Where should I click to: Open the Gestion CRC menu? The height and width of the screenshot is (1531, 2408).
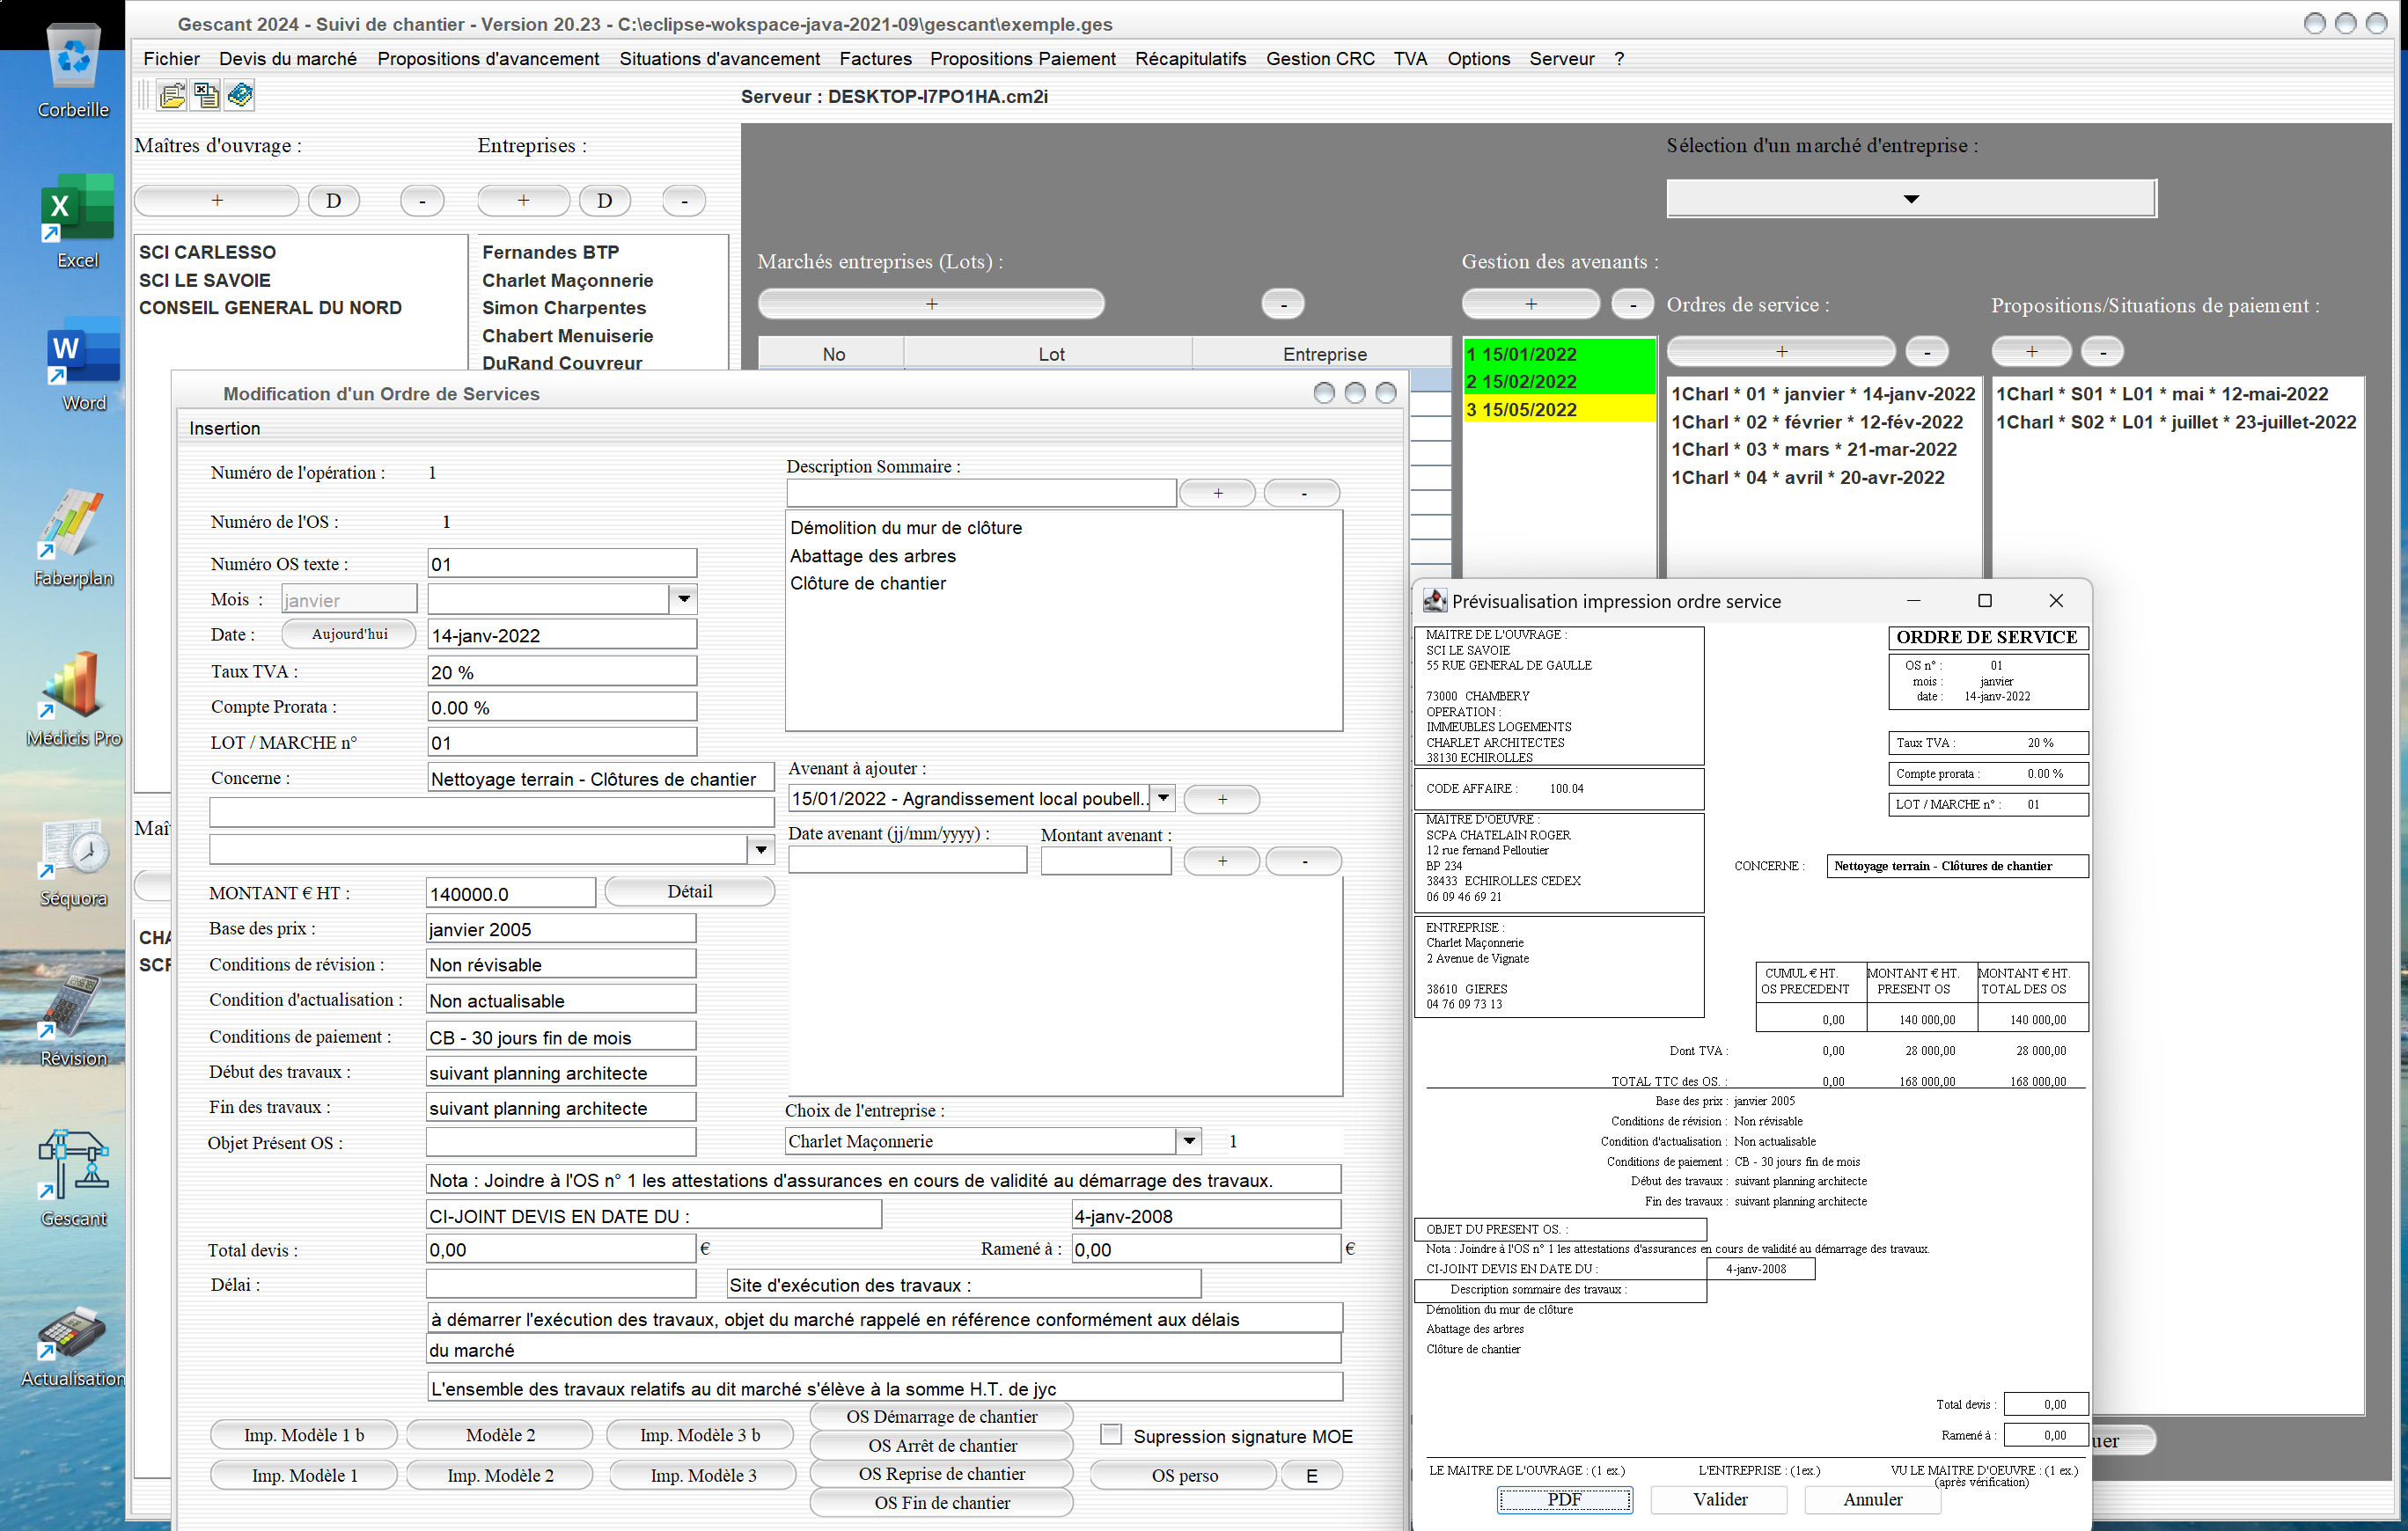pyautogui.click(x=1320, y=59)
